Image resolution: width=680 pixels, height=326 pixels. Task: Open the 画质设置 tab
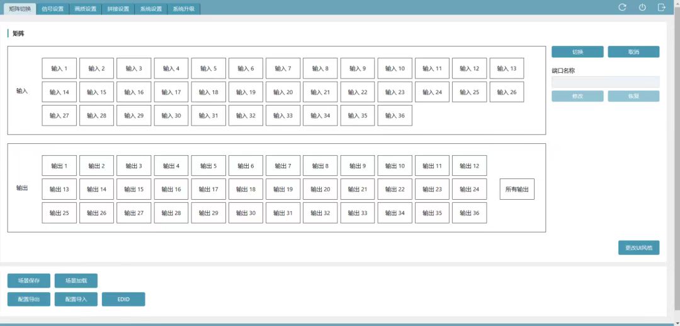click(x=85, y=9)
